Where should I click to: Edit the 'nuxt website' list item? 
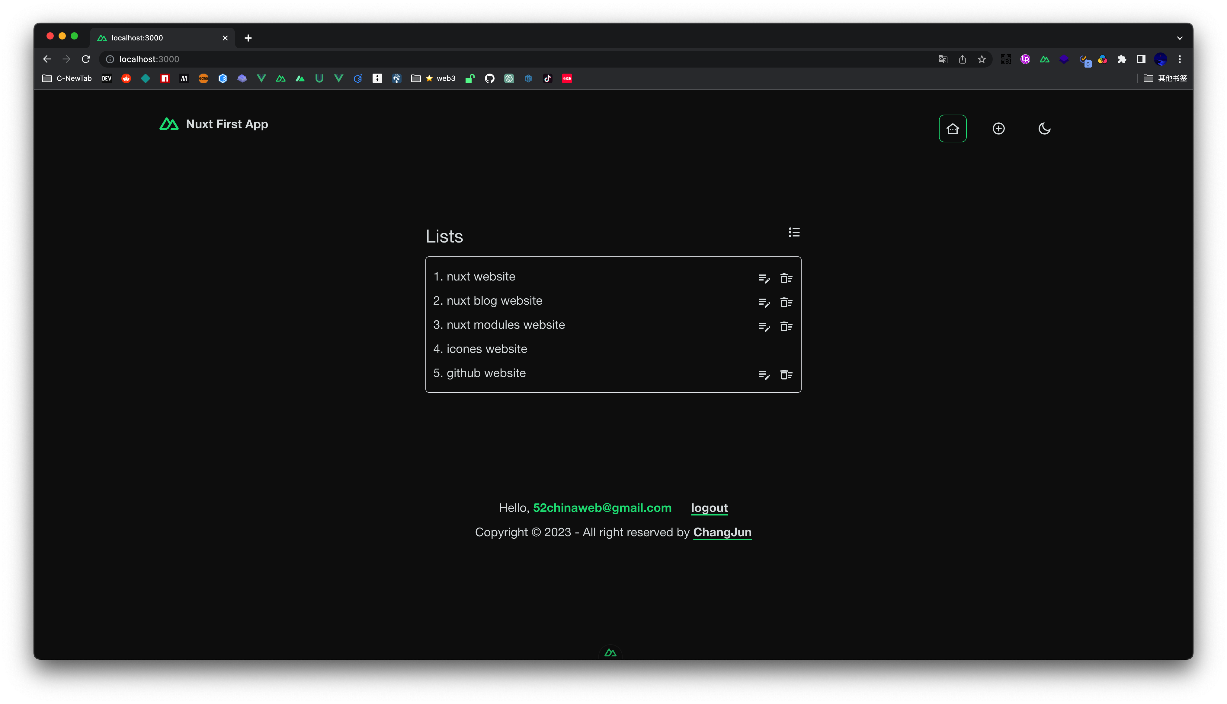[x=764, y=278]
